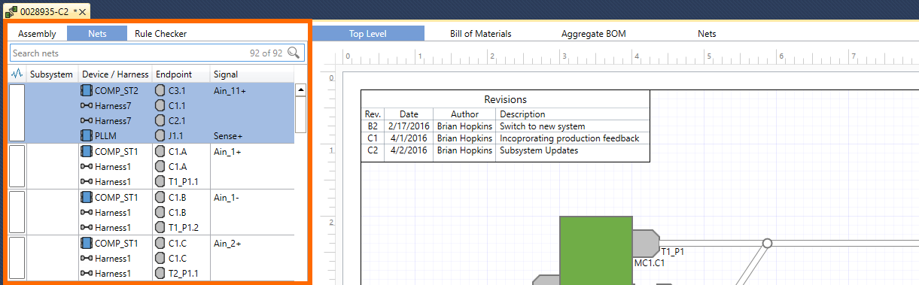Viewport: 919px width, 285px height.
Task: Click the Ain_1+ signal cell
Action: 227,151
